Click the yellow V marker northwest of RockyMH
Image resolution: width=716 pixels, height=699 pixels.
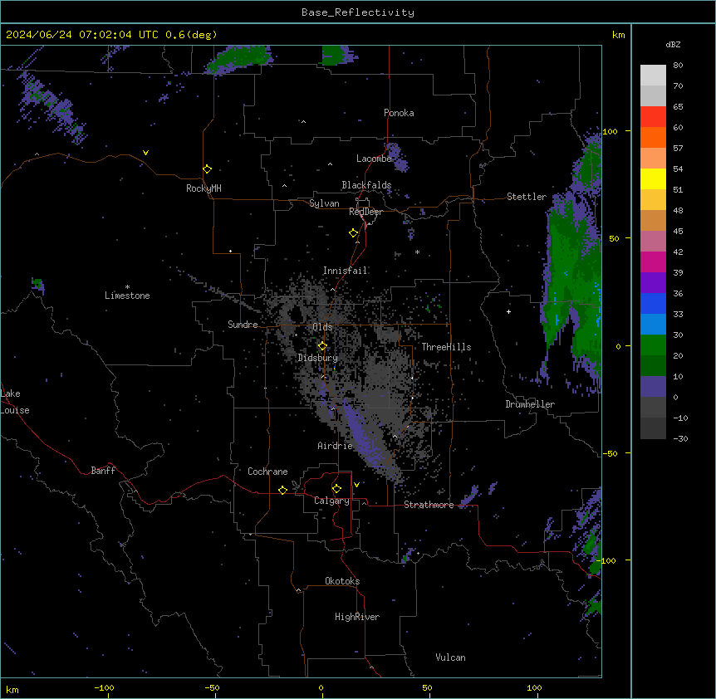tap(145, 153)
